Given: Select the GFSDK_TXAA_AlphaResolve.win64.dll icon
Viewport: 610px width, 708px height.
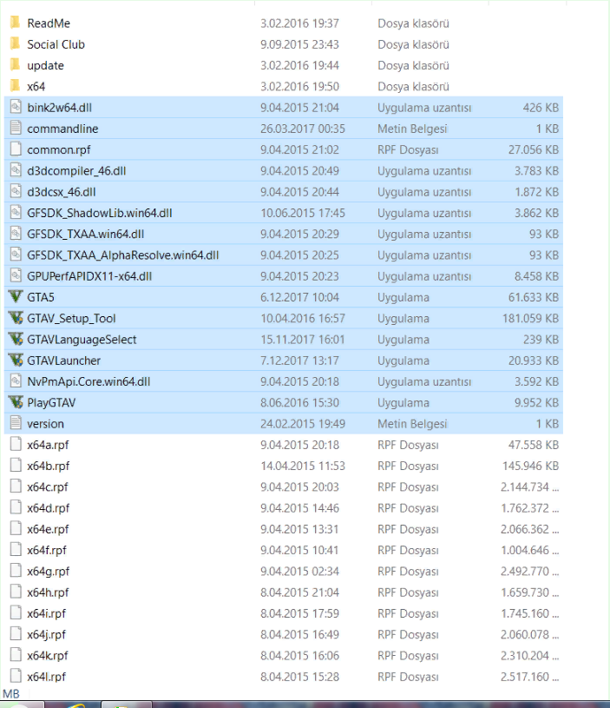Looking at the screenshot, I should [16, 255].
